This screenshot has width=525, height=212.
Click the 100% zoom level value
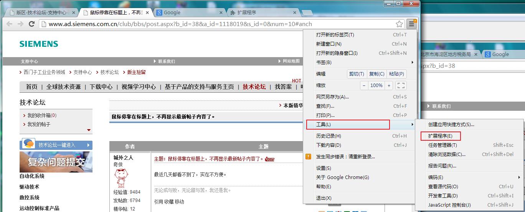pyautogui.click(x=376, y=85)
